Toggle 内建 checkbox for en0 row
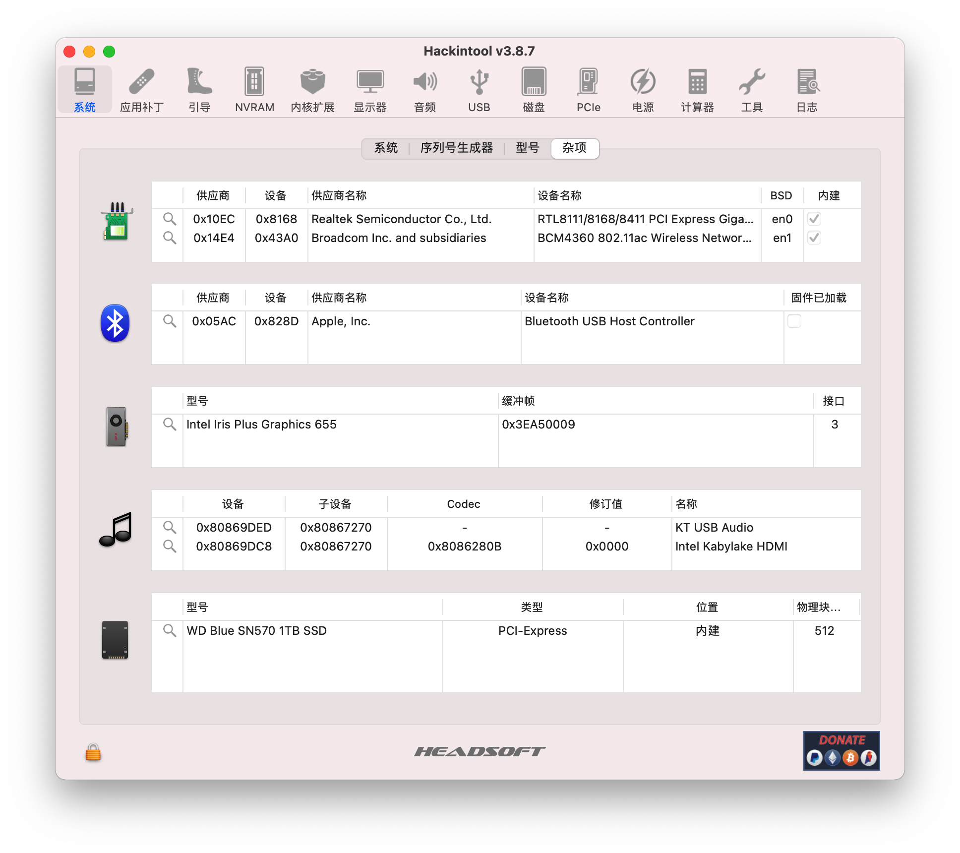Screen dimensions: 960x853 [x=814, y=219]
